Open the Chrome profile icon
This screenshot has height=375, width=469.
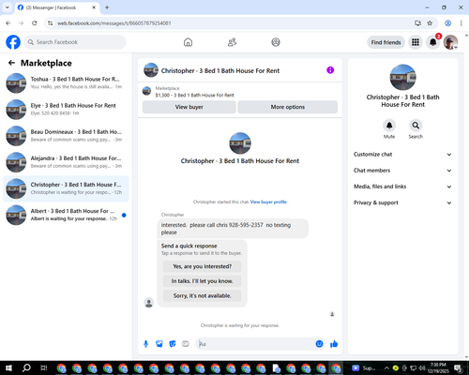point(447,23)
